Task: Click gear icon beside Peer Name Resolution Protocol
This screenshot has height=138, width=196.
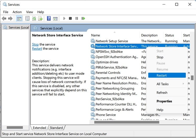Action: pos(93,83)
